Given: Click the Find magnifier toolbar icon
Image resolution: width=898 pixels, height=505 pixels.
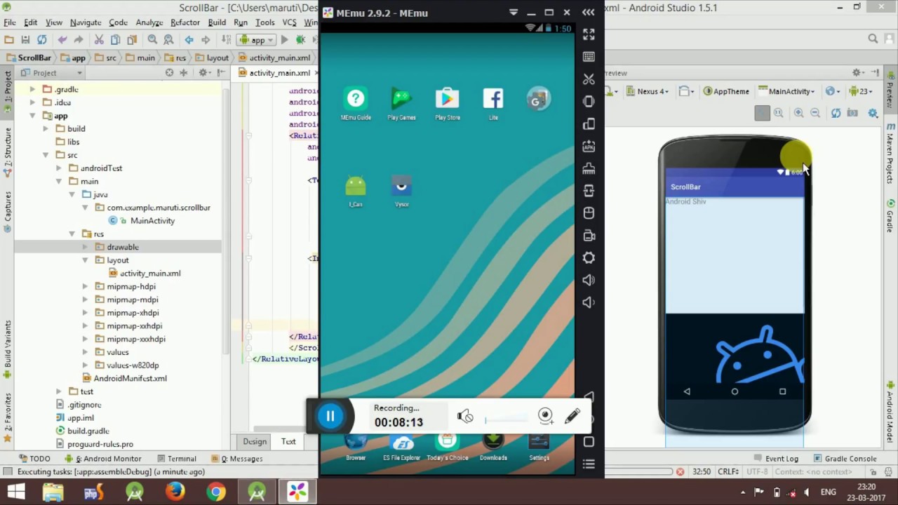Looking at the screenshot, I should 152,40.
